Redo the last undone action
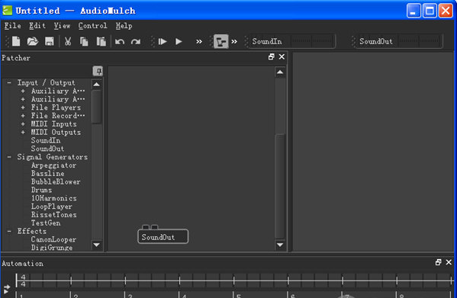This screenshot has height=298, width=457. tap(136, 42)
